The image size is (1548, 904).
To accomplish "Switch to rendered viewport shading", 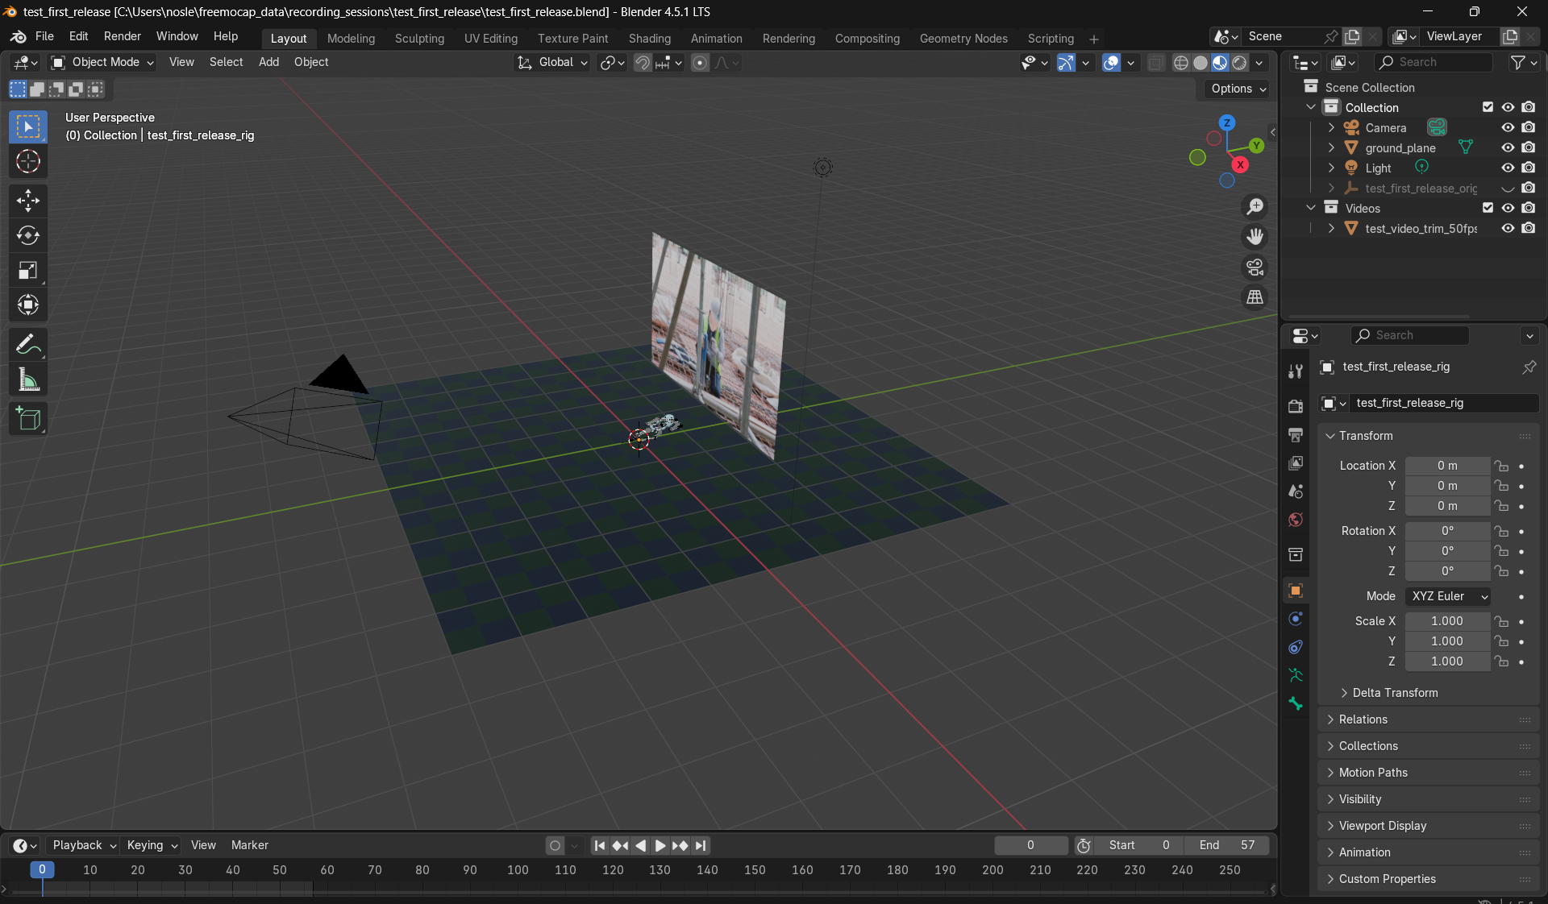I will click(1240, 63).
